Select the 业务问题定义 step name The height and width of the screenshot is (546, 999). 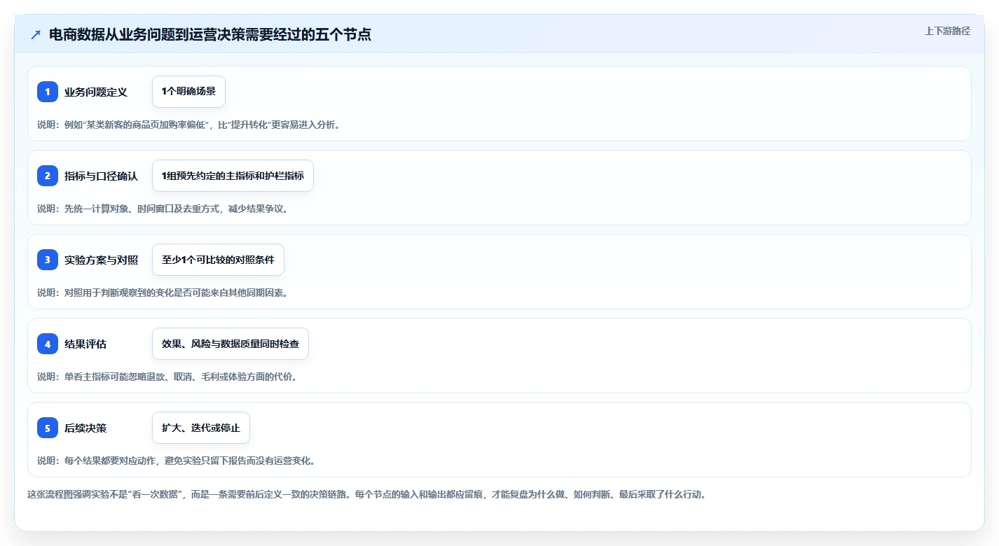click(x=96, y=92)
